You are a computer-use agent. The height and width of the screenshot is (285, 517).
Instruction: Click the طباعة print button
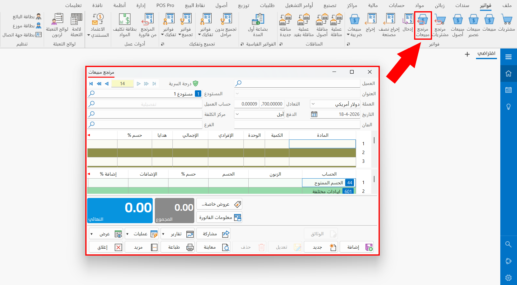point(178,247)
